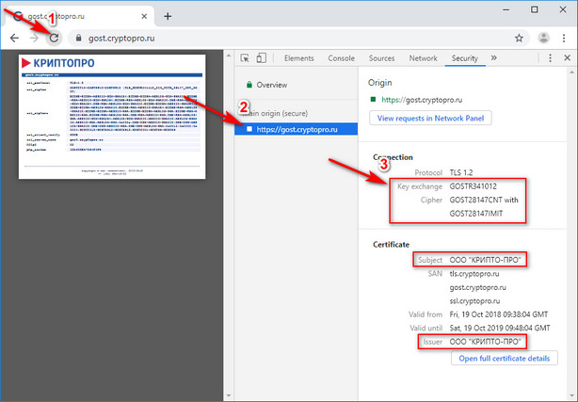The height and width of the screenshot is (402, 578).
Task: Maximize the Chrome window
Action: click(535, 10)
